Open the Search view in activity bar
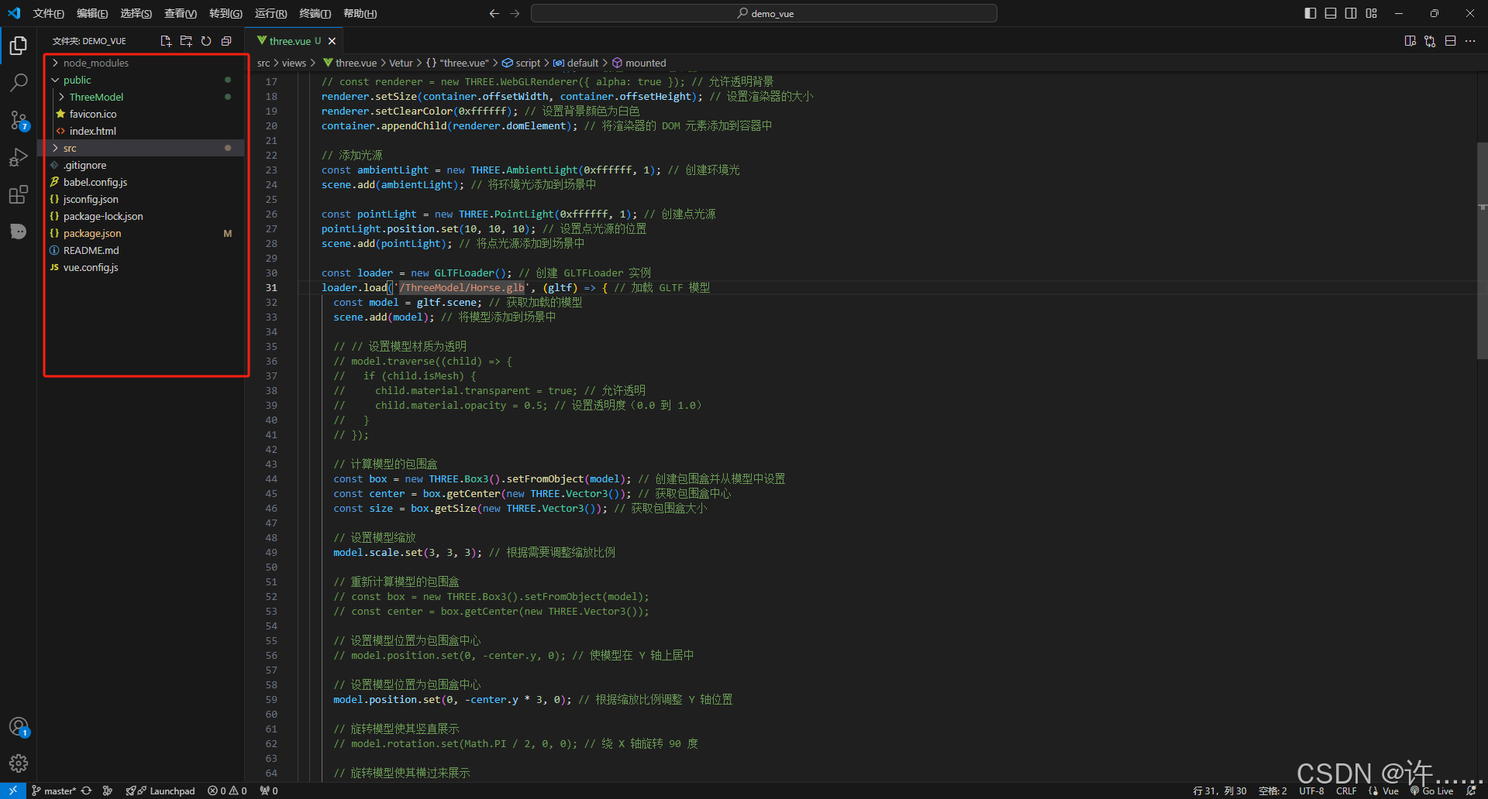The height and width of the screenshot is (799, 1488). (19, 82)
